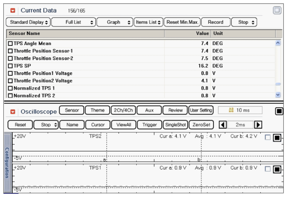Open the Items List dropdown

[148, 22]
